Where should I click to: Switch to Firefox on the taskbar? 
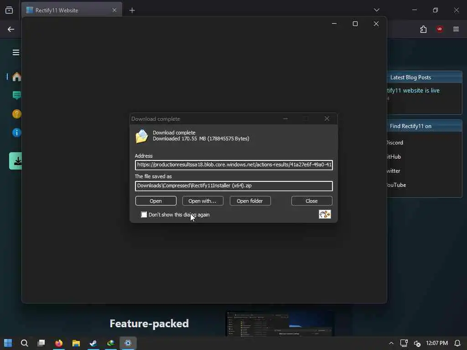coord(59,343)
